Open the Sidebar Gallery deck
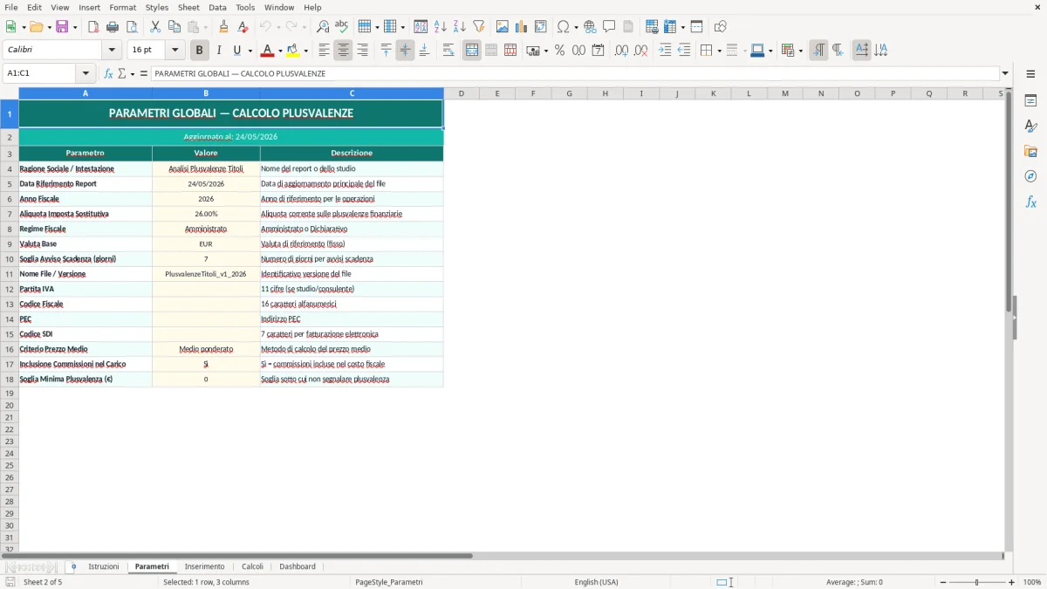The image size is (1047, 589). (x=1030, y=152)
